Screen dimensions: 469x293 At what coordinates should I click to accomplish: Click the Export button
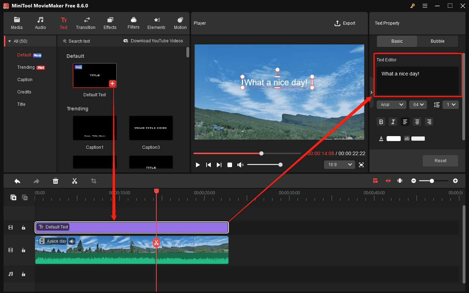tap(345, 23)
